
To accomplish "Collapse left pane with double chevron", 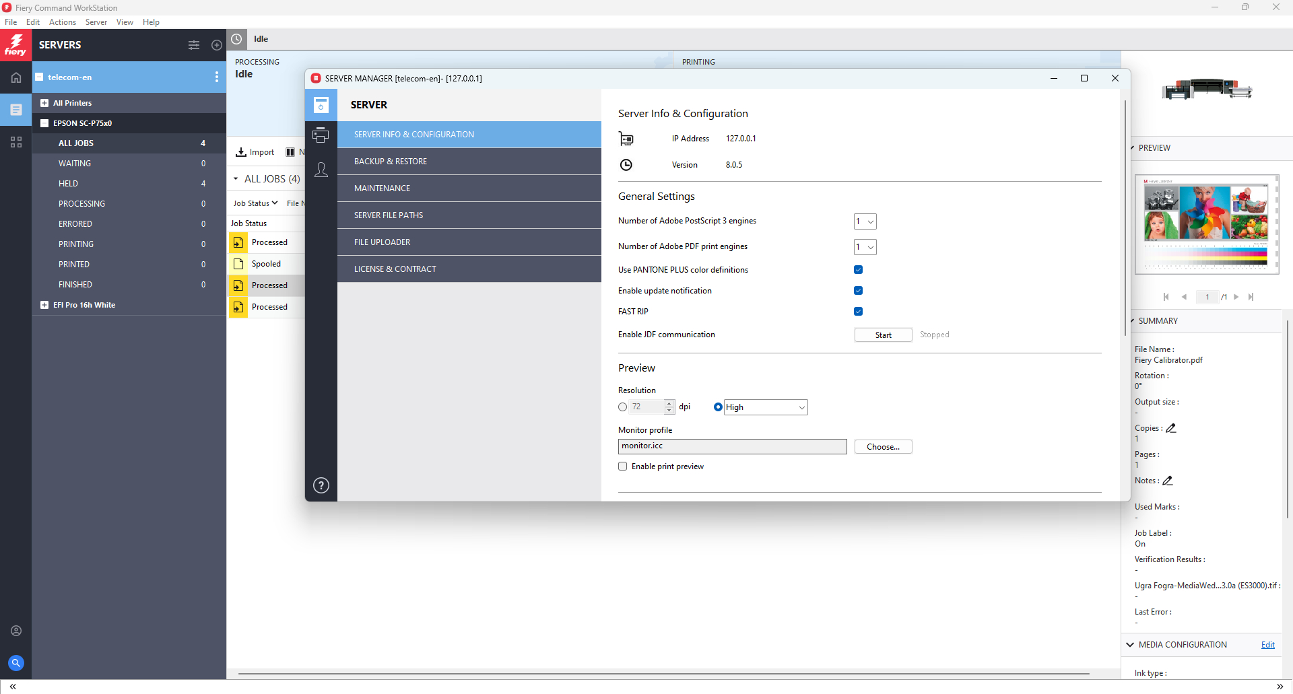I will click(13, 687).
